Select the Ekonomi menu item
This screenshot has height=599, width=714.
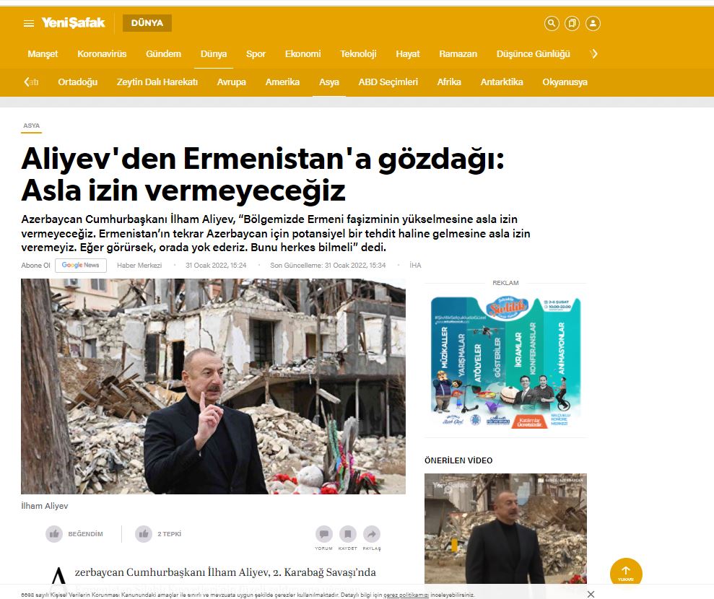pyautogui.click(x=302, y=53)
